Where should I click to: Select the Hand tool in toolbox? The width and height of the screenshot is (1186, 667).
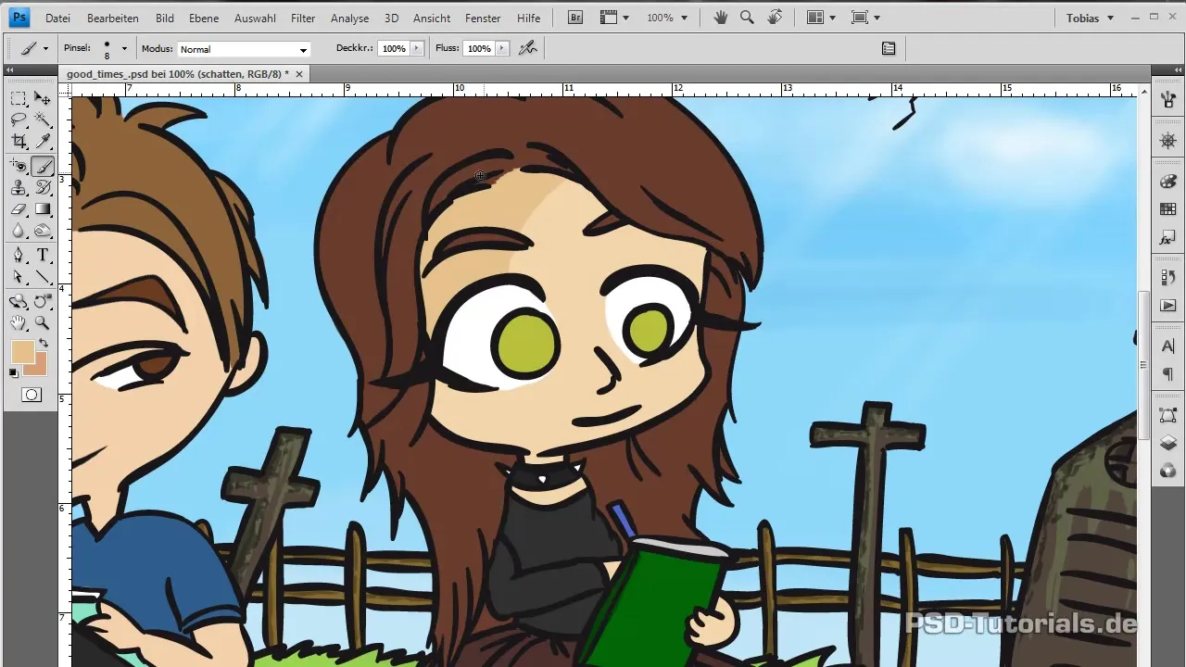[x=19, y=322]
